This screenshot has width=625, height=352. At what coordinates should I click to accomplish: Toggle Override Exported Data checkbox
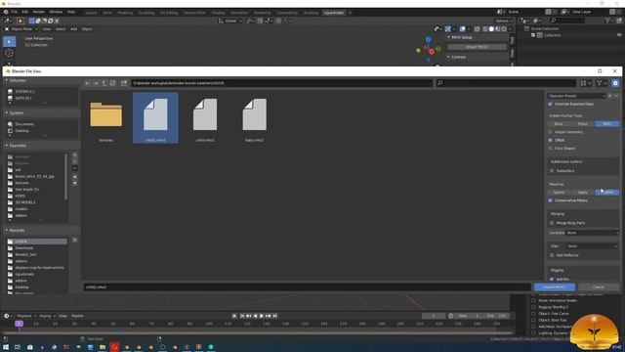click(551, 104)
